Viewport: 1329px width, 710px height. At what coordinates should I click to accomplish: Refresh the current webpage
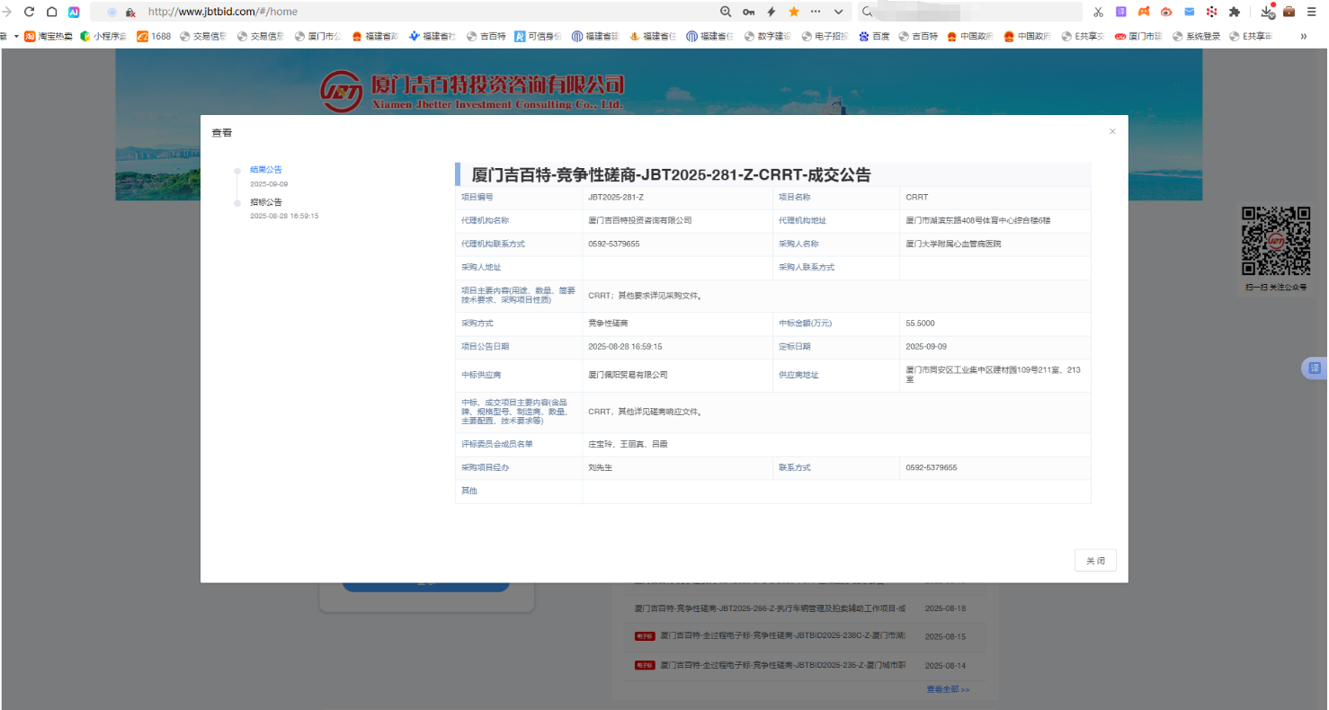click(30, 13)
